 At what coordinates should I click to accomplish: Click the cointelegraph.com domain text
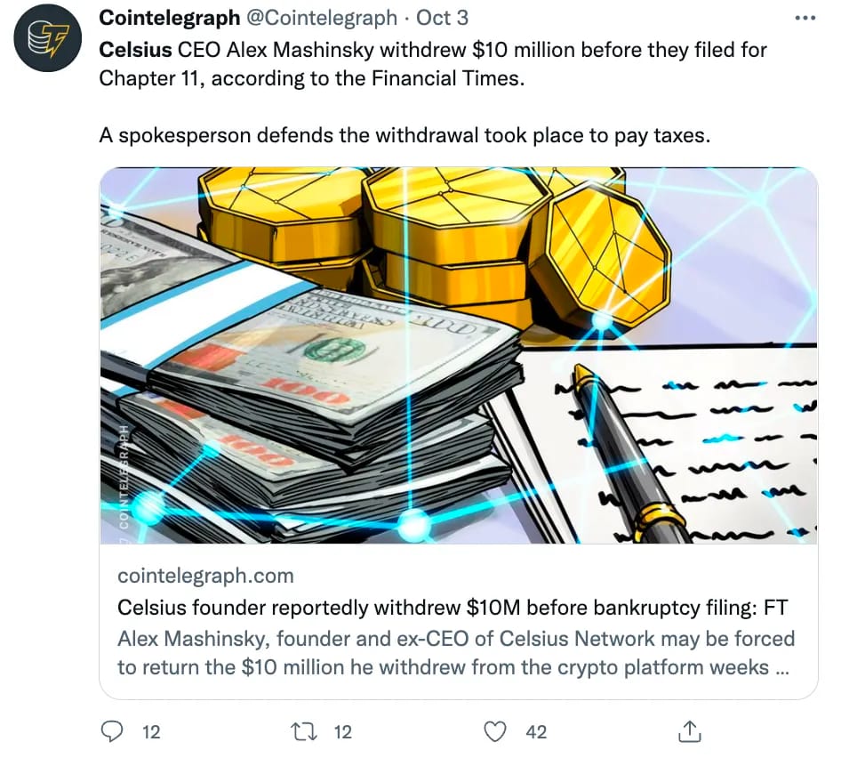tap(205, 576)
